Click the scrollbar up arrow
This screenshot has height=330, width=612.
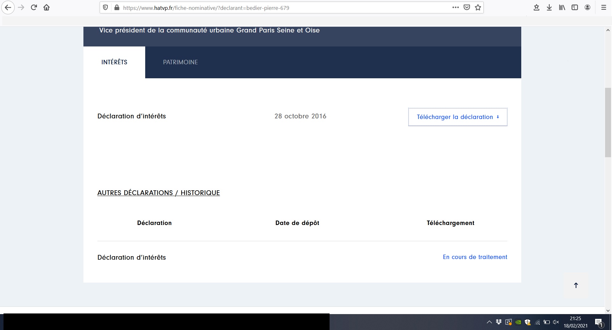608,30
